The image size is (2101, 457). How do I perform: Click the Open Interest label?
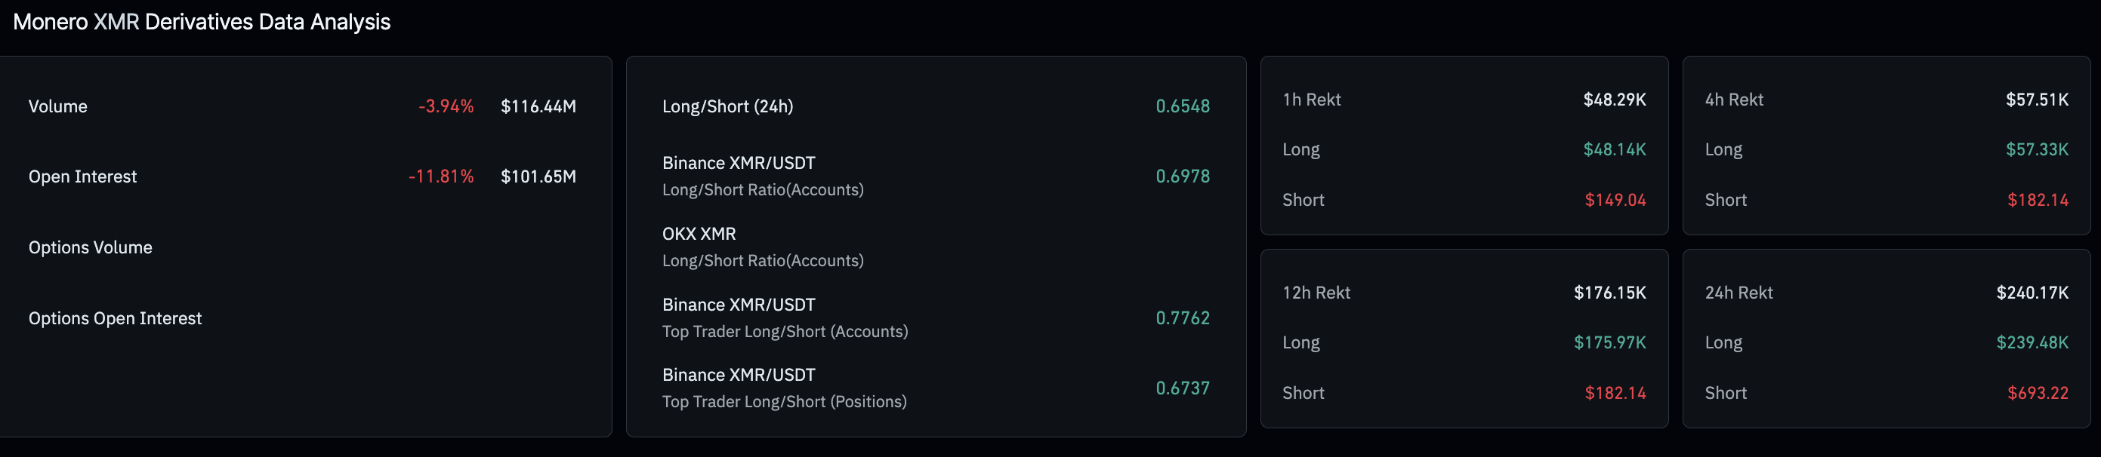click(x=82, y=176)
